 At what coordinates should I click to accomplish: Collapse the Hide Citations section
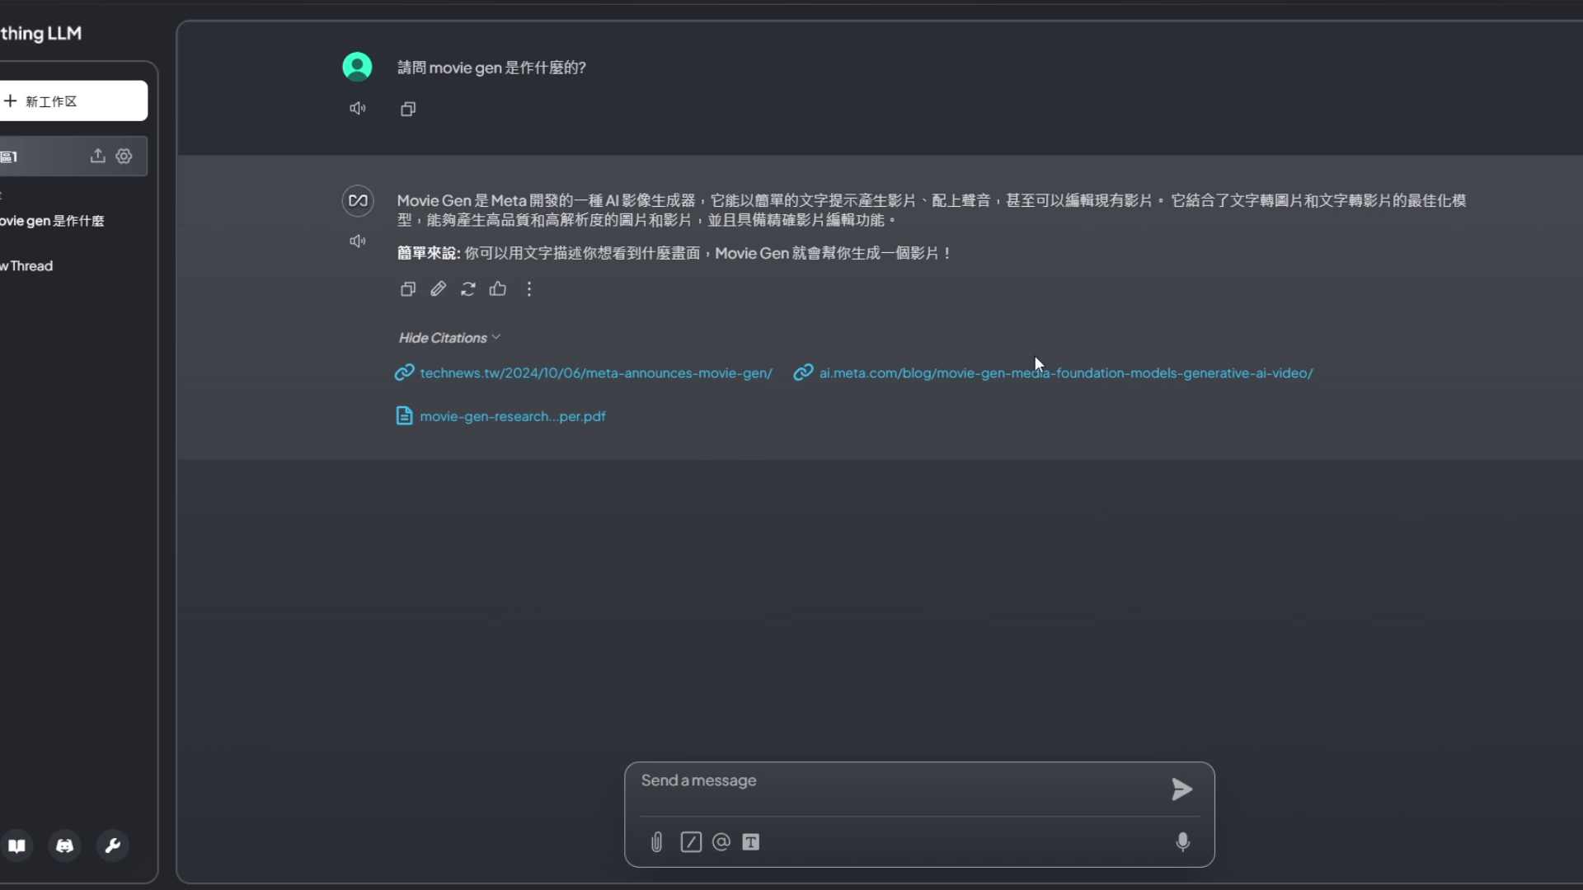[x=449, y=338]
